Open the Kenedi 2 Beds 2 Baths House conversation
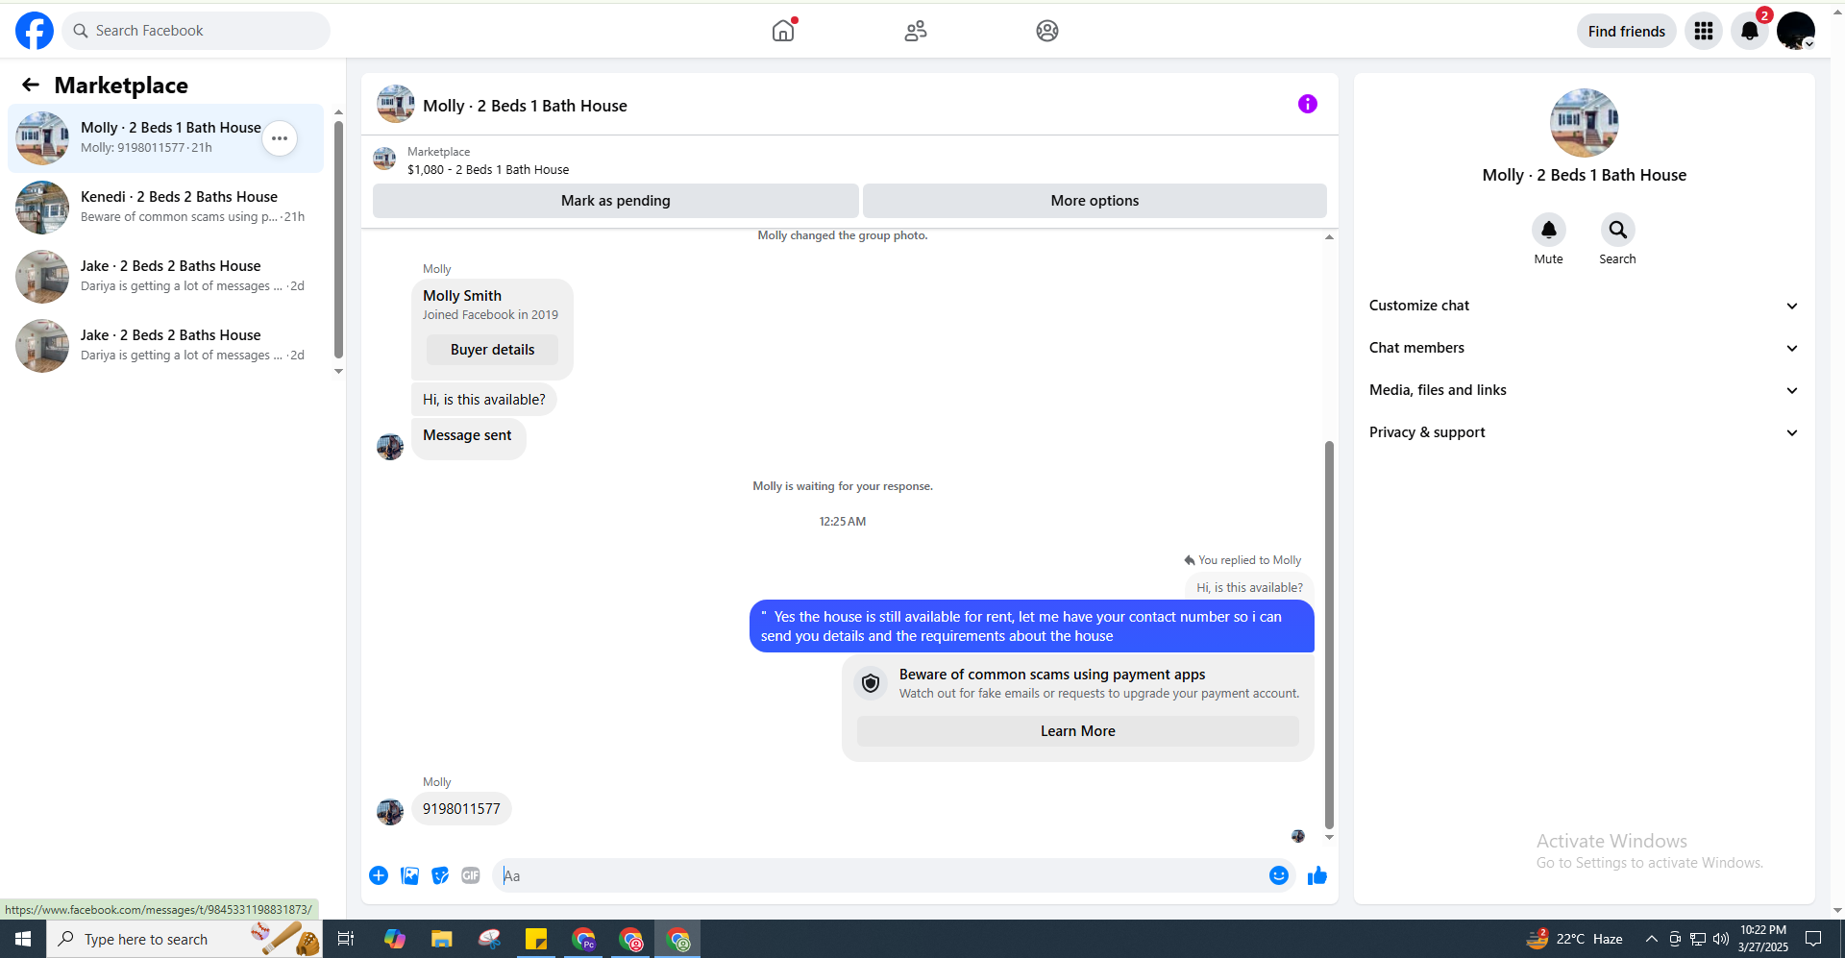Screen dimensions: 1845x958 pyautogui.click(x=165, y=208)
